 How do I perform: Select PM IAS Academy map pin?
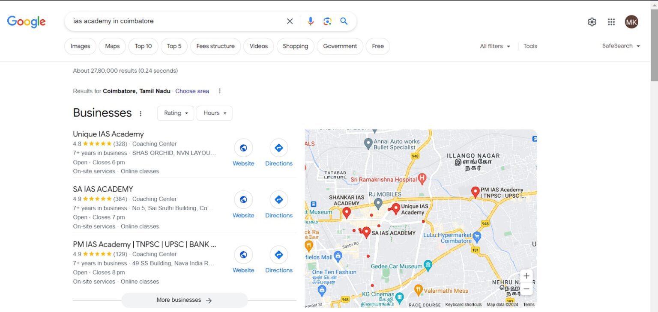475,193
